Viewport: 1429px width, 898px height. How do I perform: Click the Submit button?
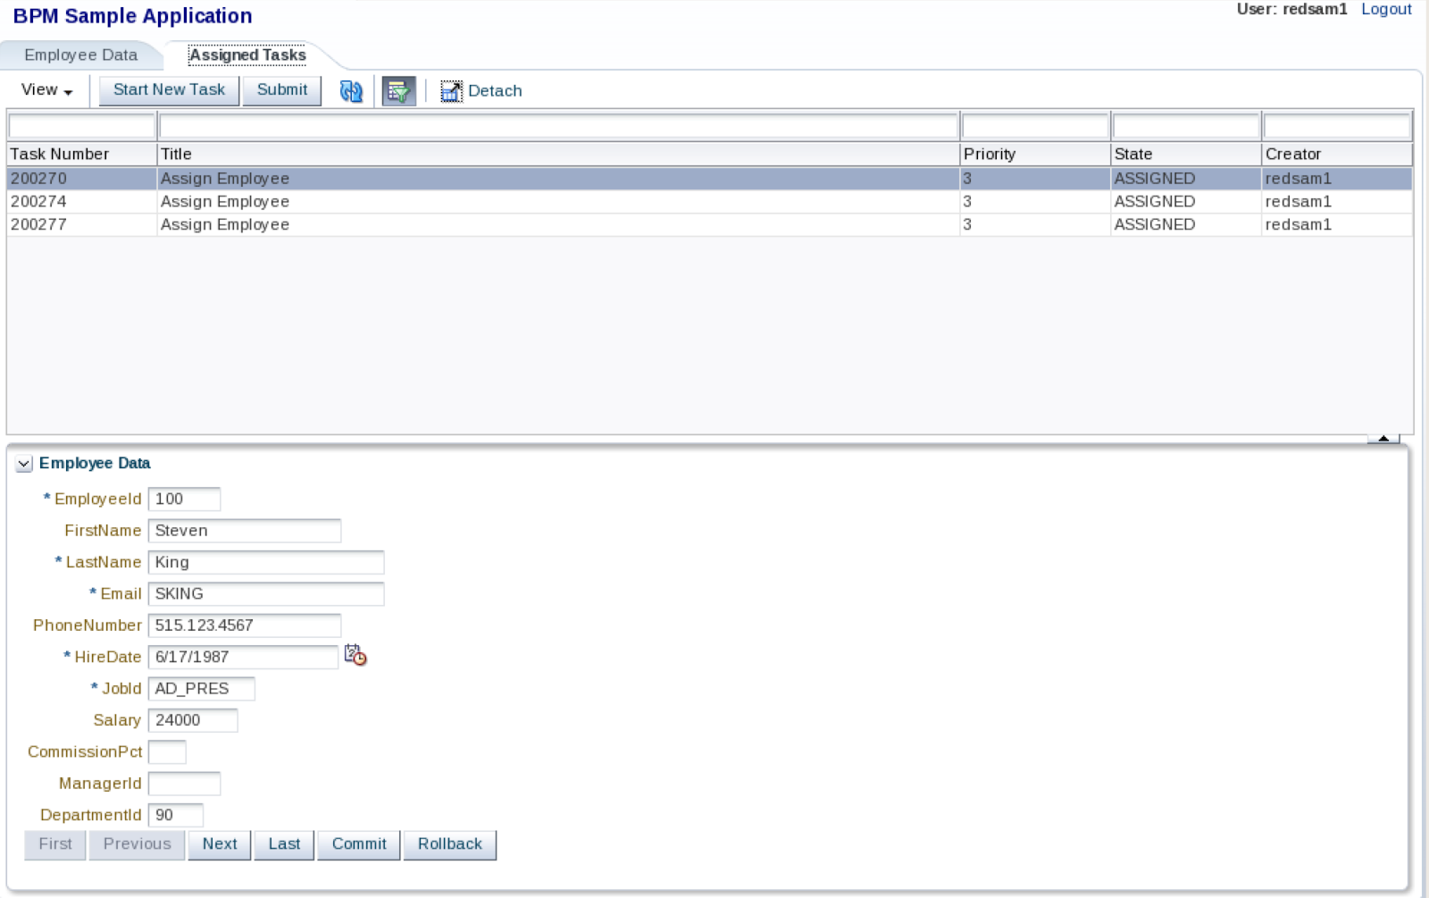click(282, 90)
